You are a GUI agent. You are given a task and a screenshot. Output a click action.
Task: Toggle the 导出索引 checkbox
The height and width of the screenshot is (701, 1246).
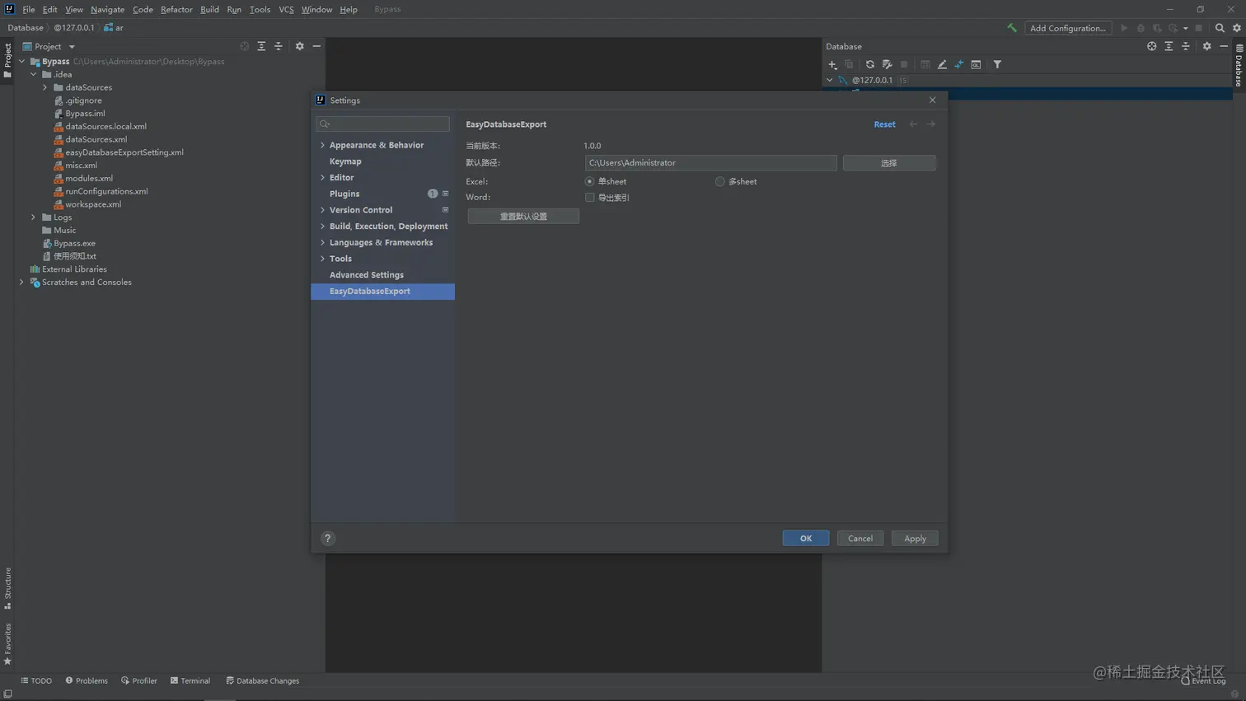[589, 198]
